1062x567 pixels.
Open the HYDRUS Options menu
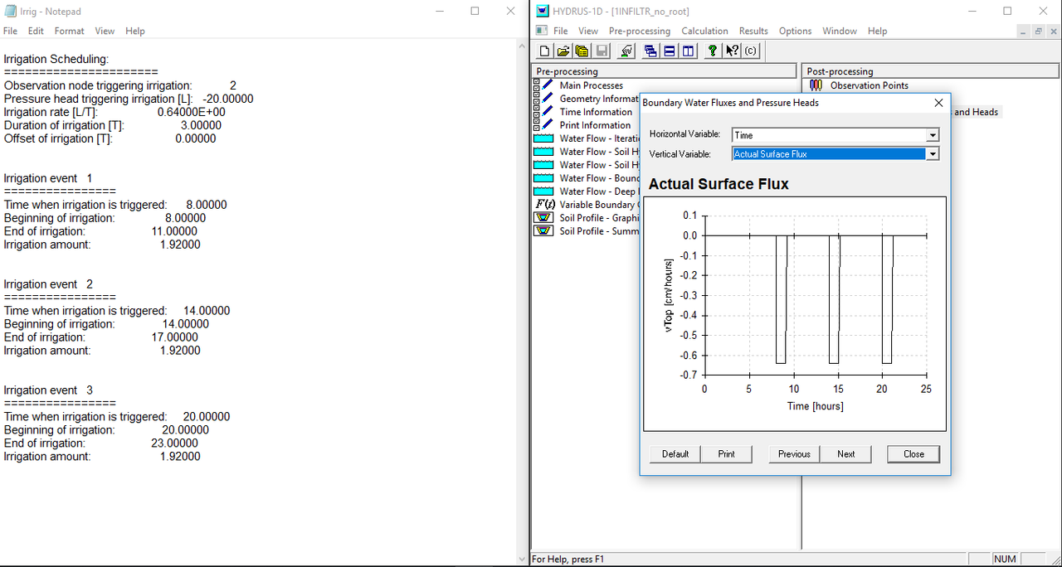click(795, 31)
